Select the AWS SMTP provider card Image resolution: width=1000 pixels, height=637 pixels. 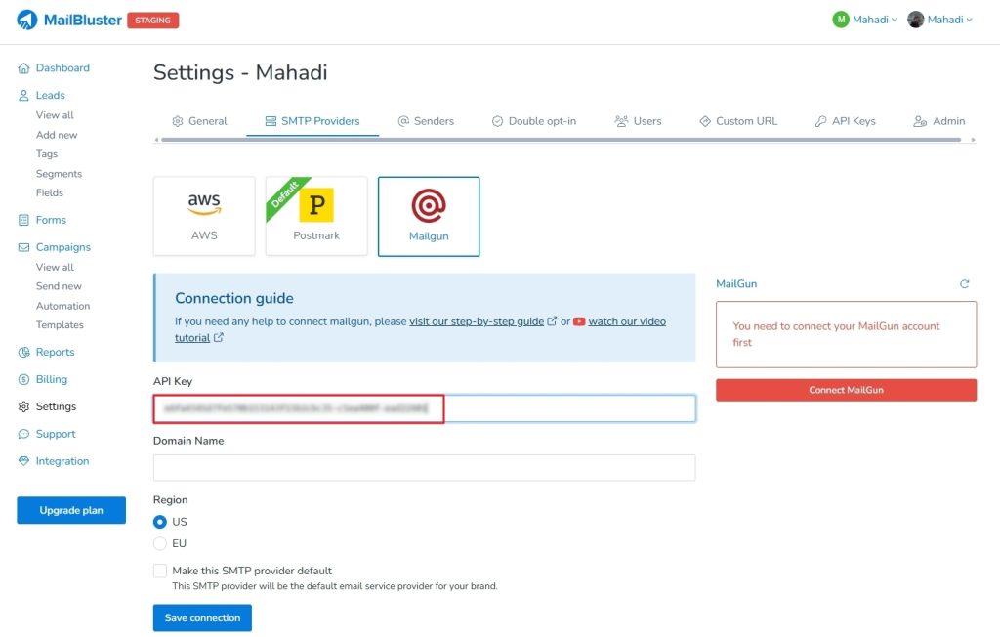tap(203, 215)
